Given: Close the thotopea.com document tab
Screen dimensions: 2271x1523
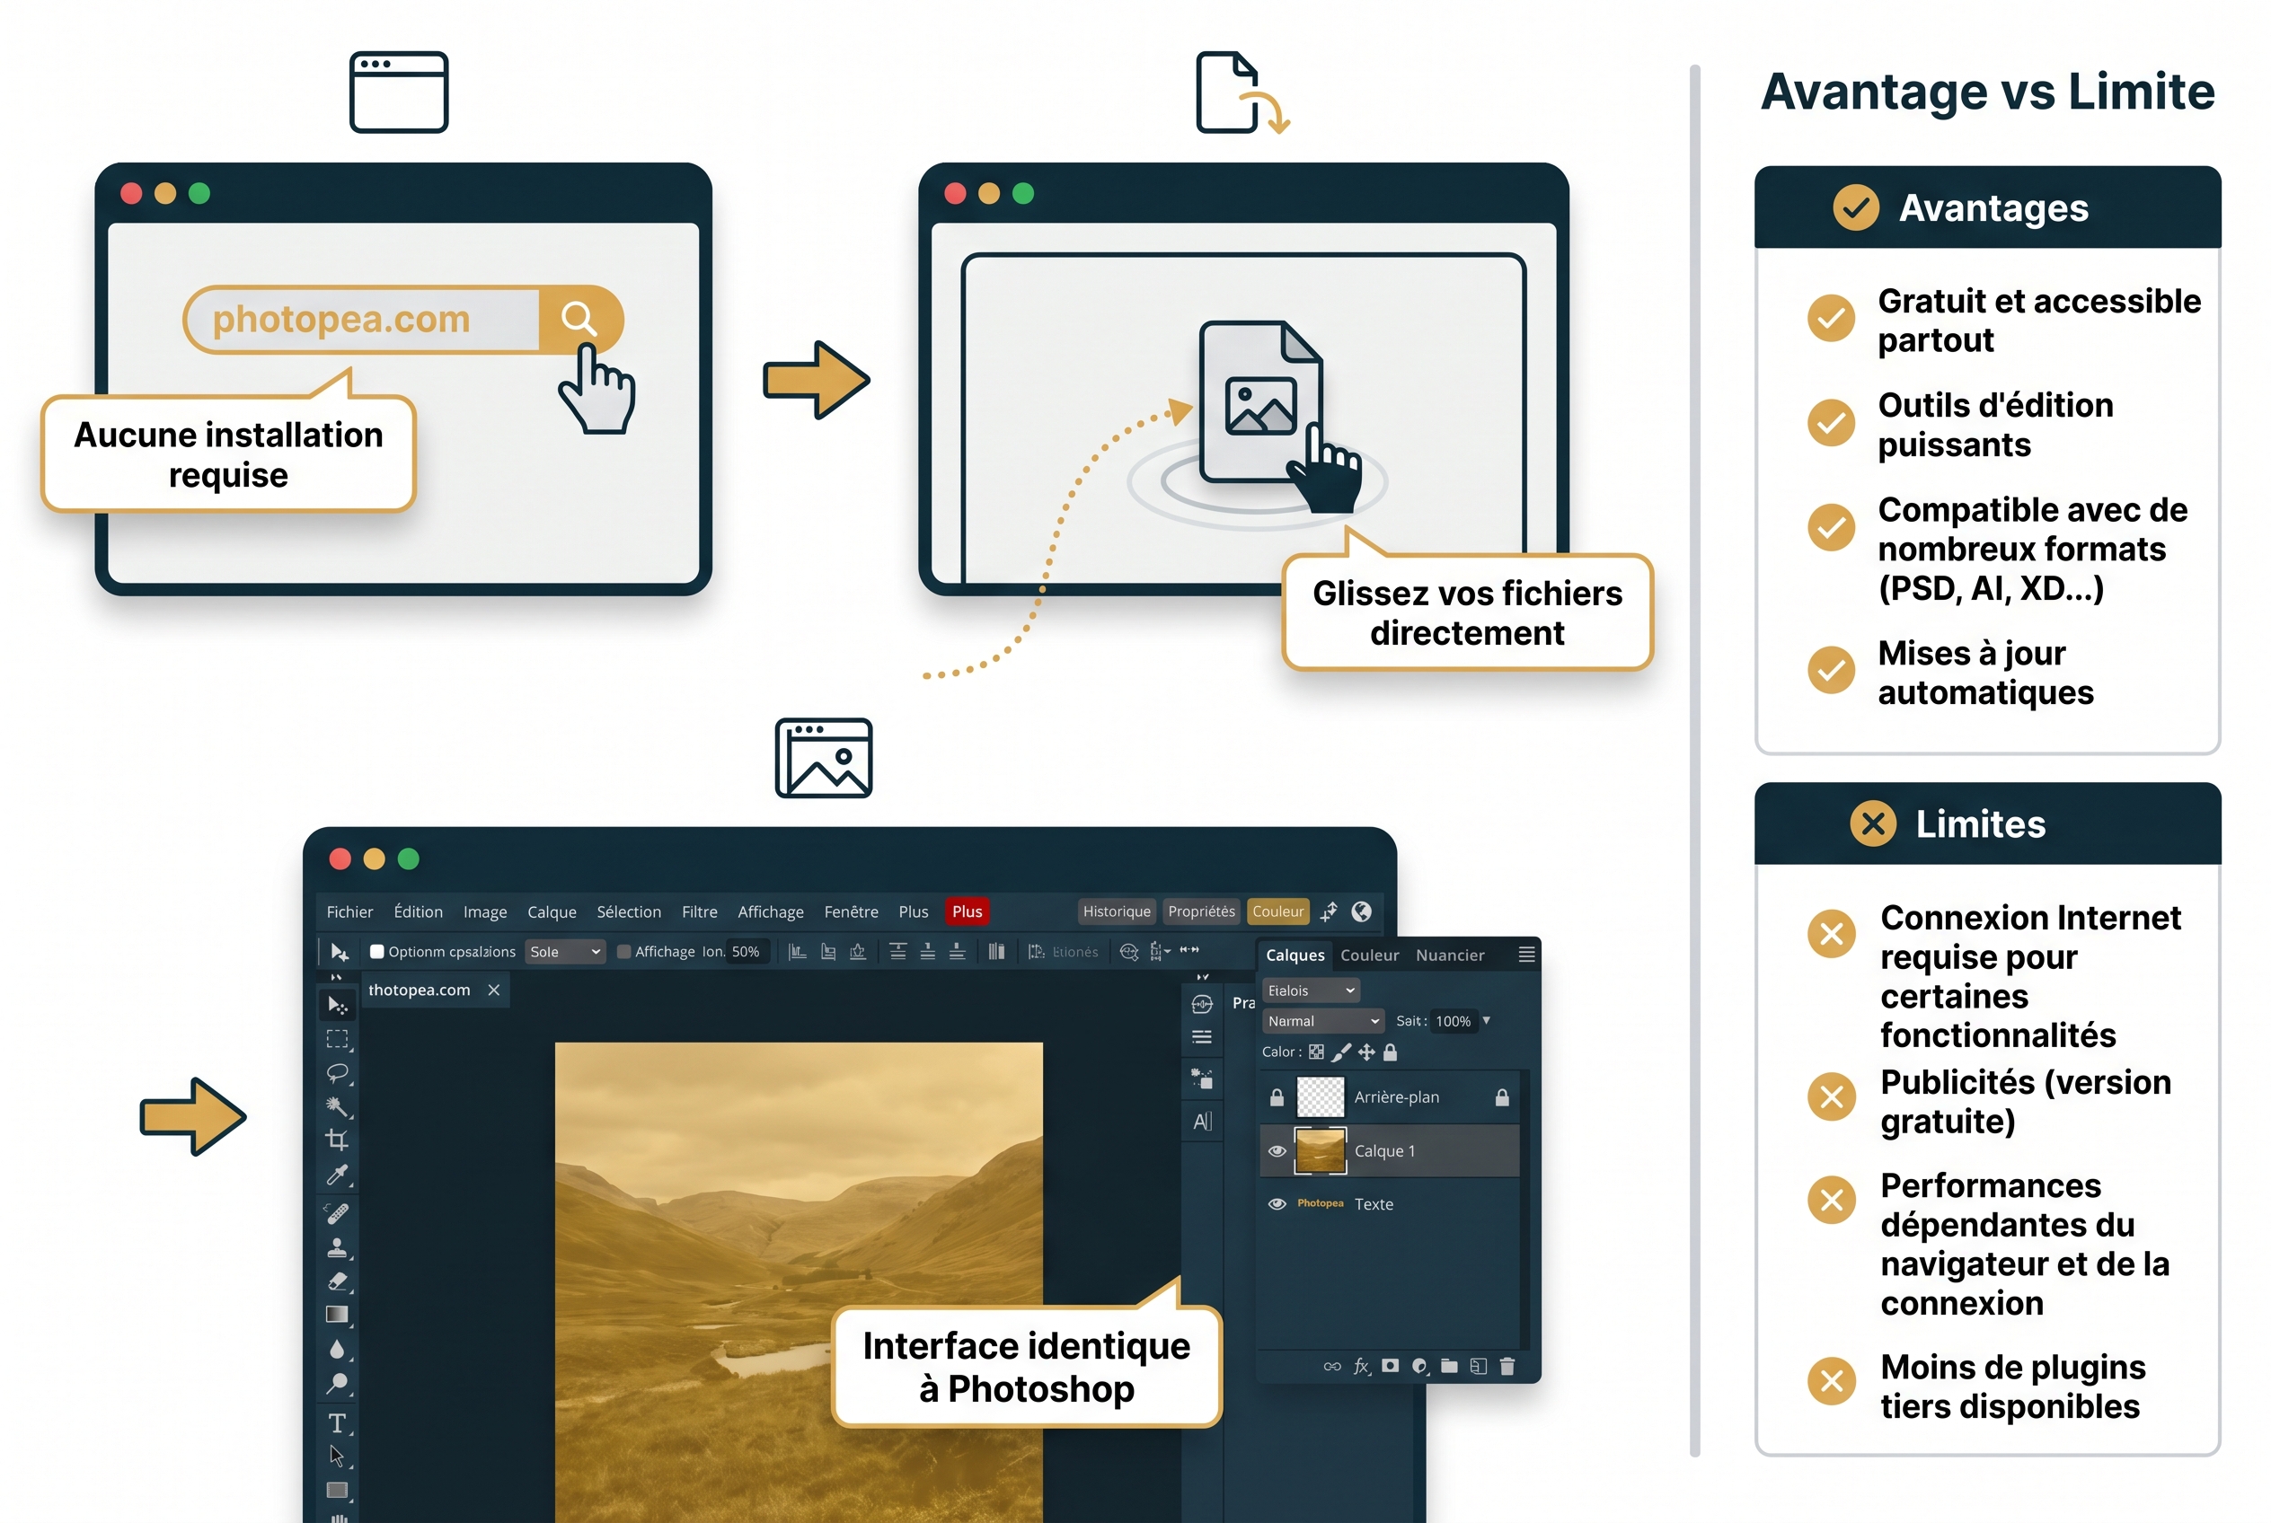Looking at the screenshot, I should coord(494,990).
